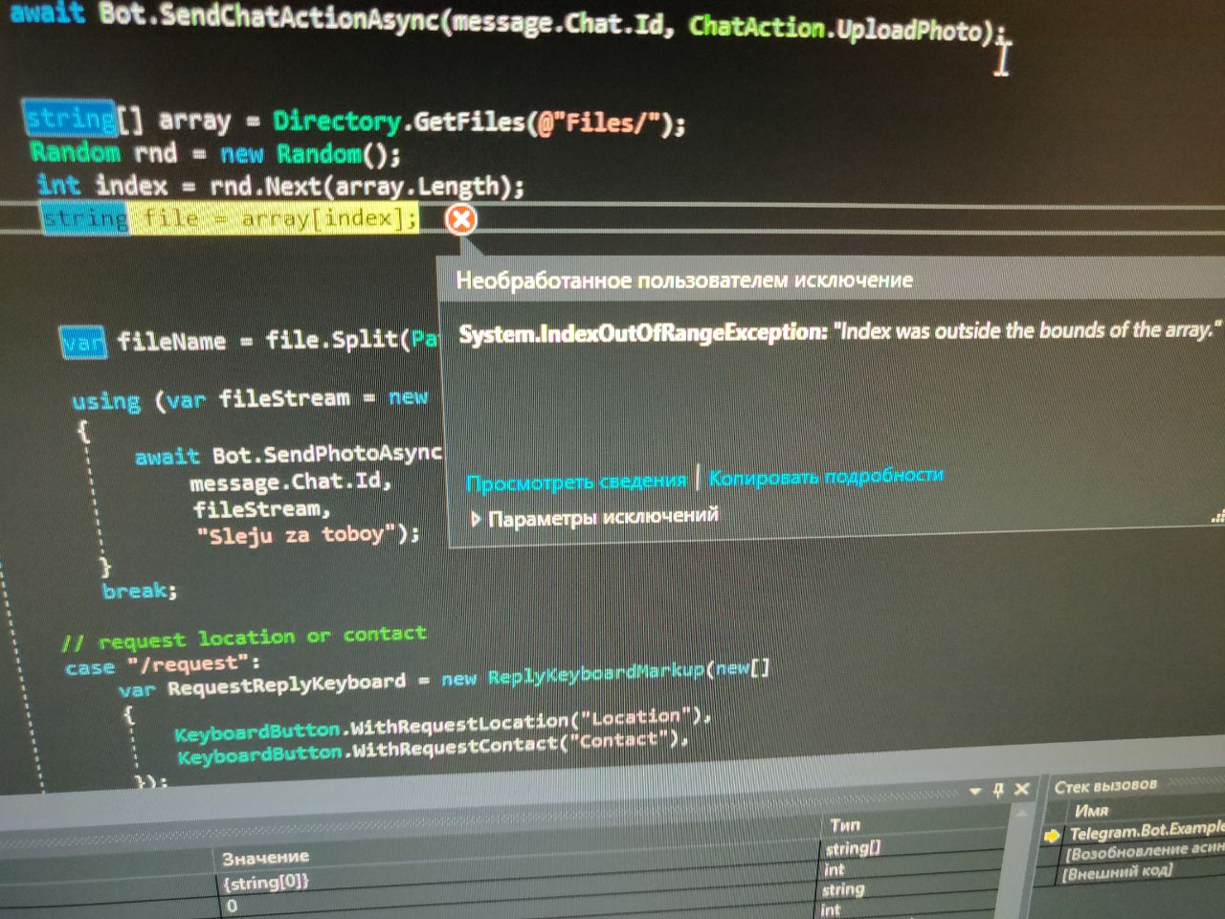Click the fileStream, argument line
Screen dimensions: 1225x919
pyautogui.click(x=261, y=508)
